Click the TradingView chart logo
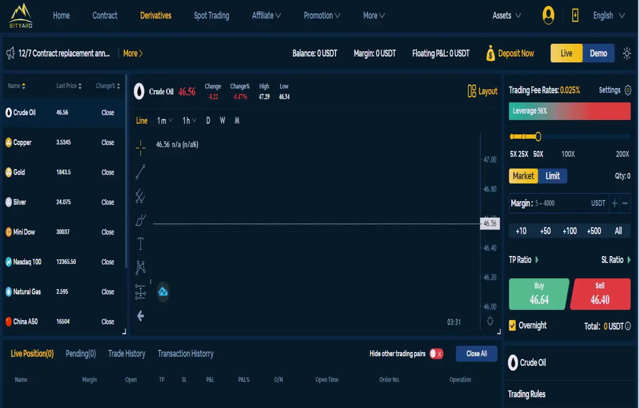The height and width of the screenshot is (408, 640). (x=163, y=292)
